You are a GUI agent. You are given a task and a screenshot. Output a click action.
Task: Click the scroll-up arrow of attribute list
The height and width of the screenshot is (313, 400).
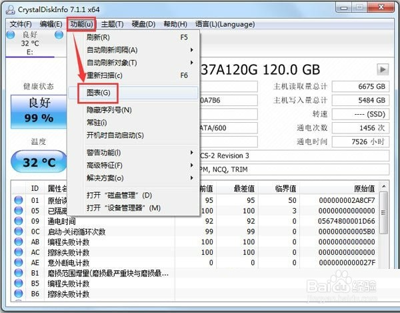pyautogui.click(x=384, y=187)
